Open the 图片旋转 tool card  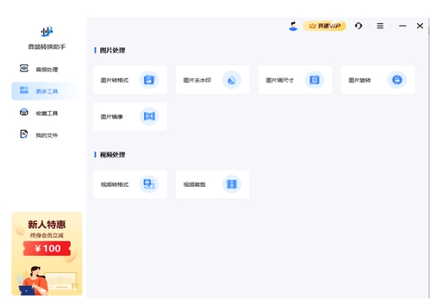[378, 80]
